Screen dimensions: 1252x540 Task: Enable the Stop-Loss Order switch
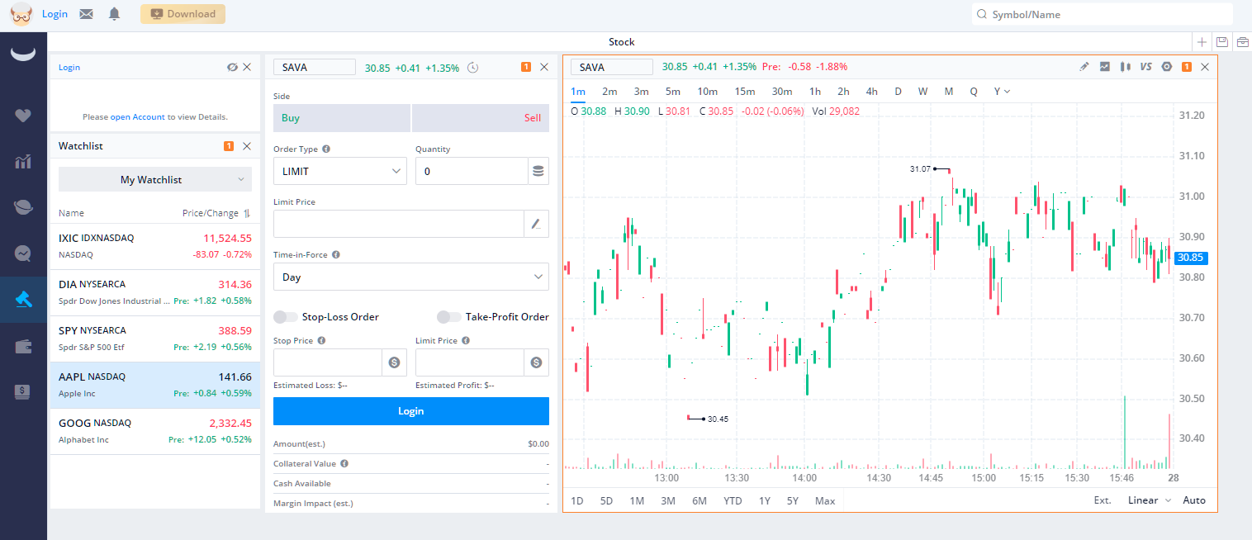coord(286,317)
